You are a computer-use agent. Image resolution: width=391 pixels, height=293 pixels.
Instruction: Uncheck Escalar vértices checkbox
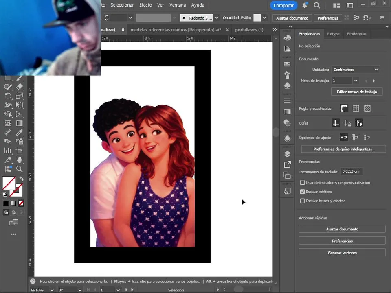click(x=302, y=192)
